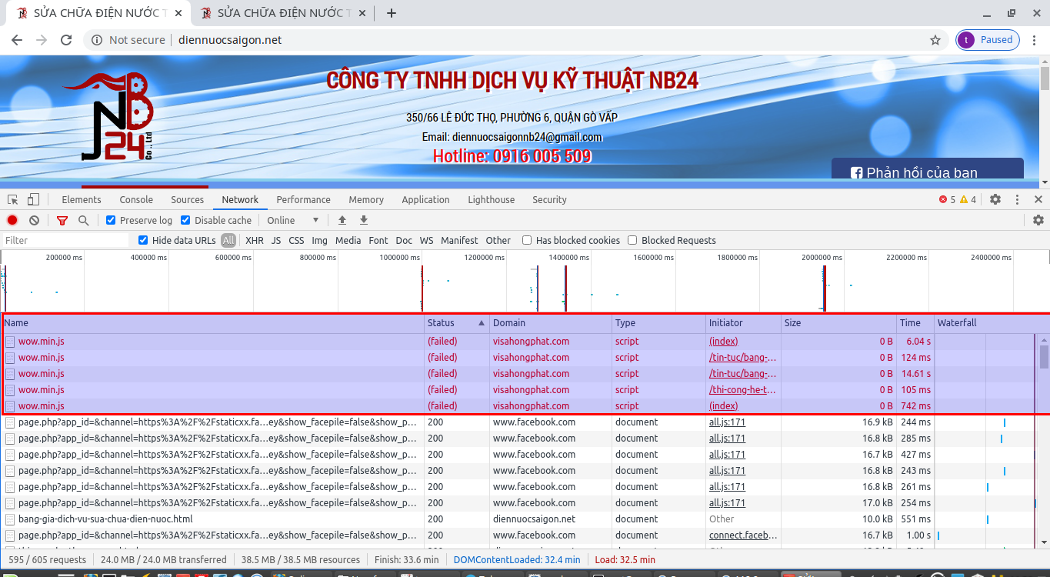
Task: Toggle the network filter funnel icon
Action: click(x=62, y=220)
